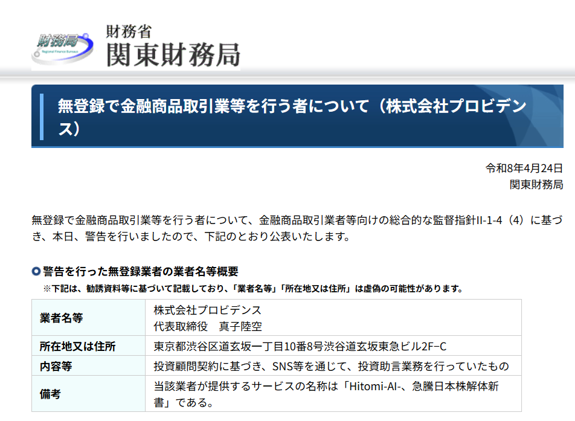The width and height of the screenshot is (575, 421).
Task: Click the note starting with ※下記は
Action: [x=253, y=289]
